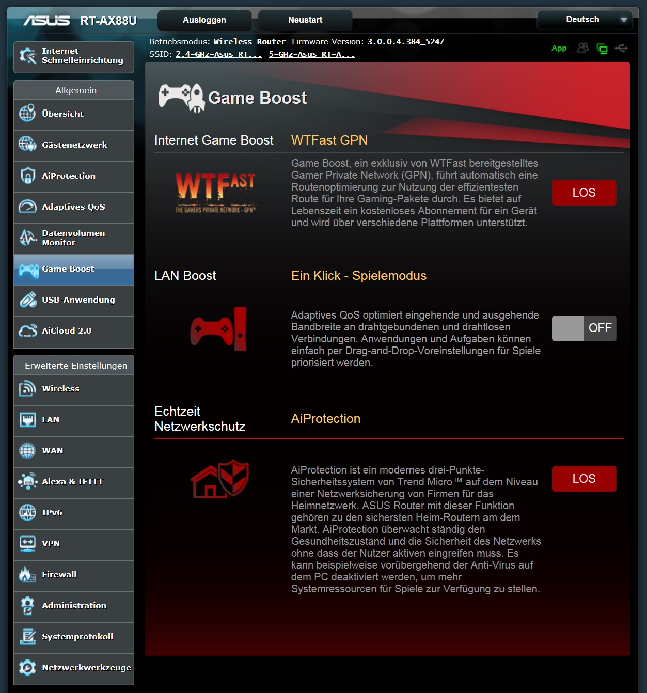
Task: Click the Firewall flame icon
Action: click(x=27, y=574)
